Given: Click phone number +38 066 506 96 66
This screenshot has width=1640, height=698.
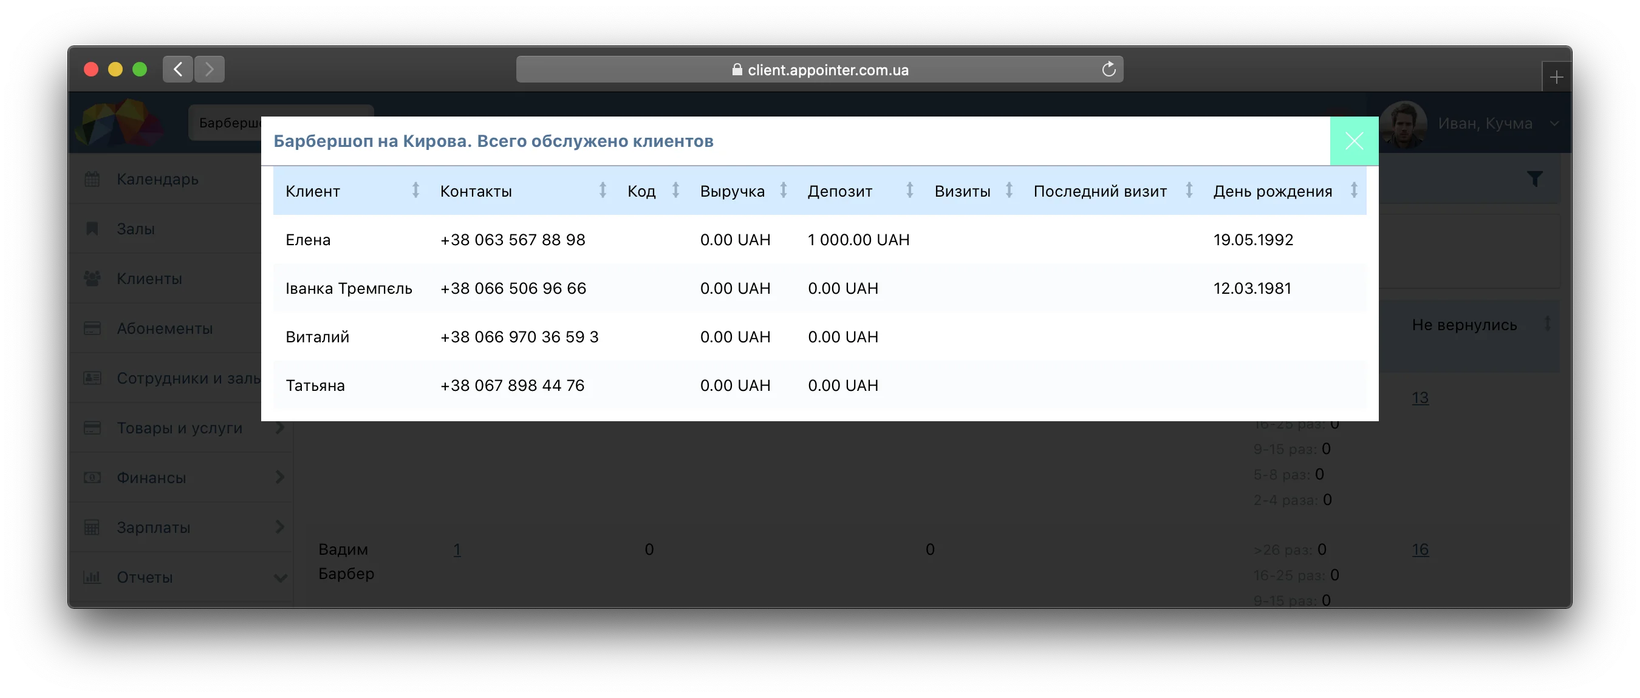Looking at the screenshot, I should point(513,288).
